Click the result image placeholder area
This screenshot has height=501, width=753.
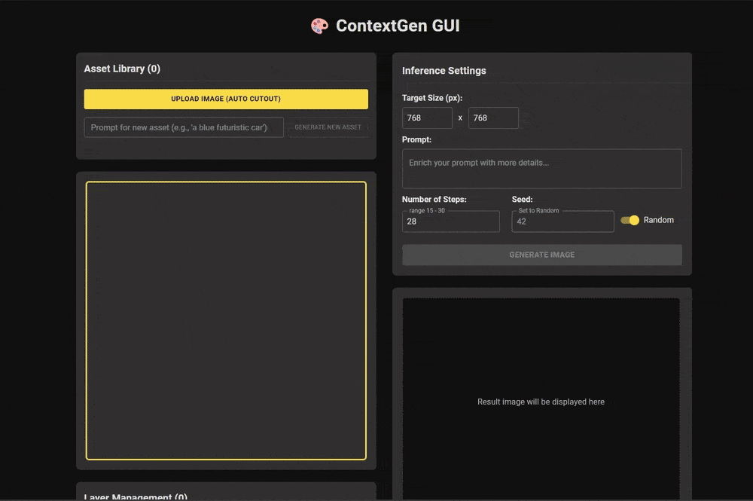tap(541, 402)
